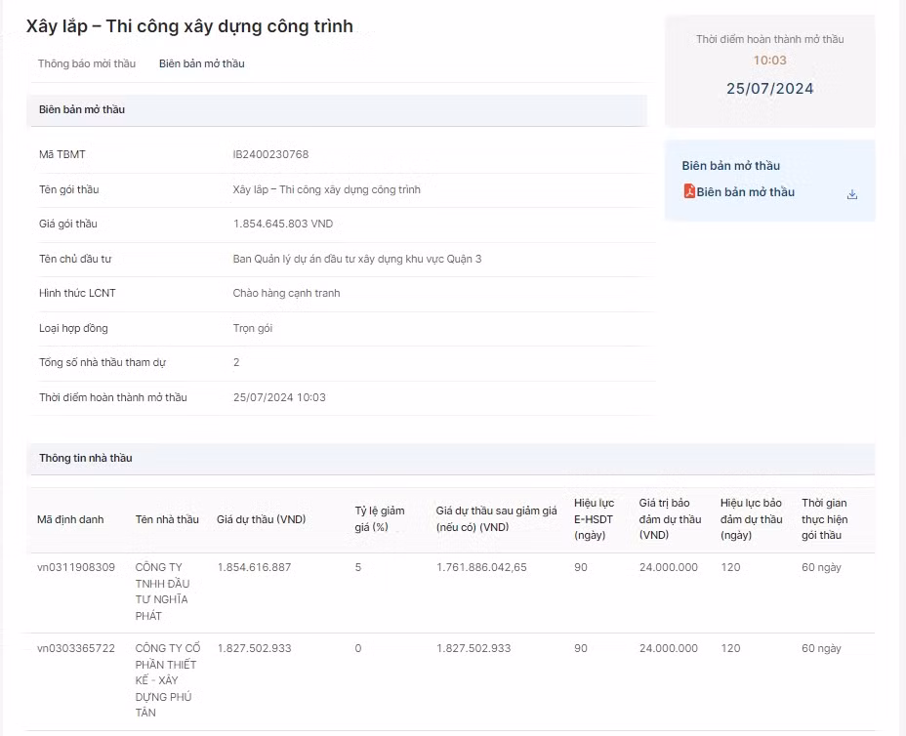
Task: Select the Biên bản mở thầu tab
Action: pyautogui.click(x=201, y=63)
